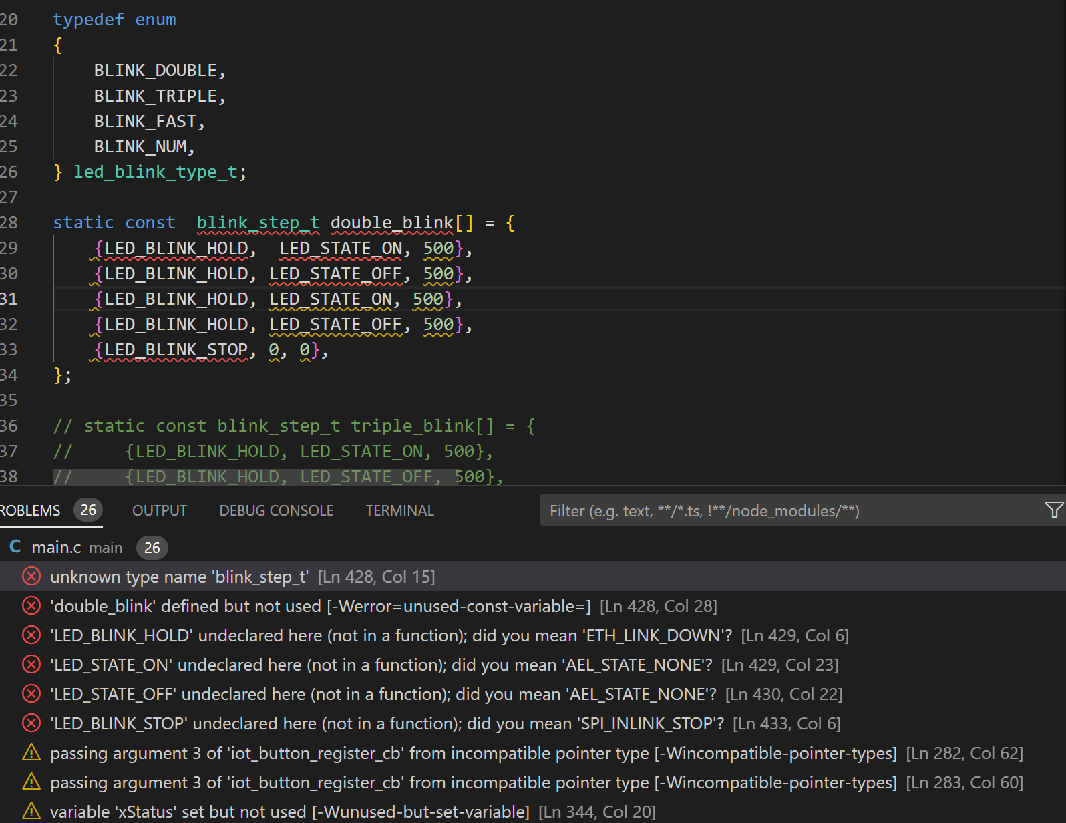Select the warning at Ln 283, Col 60
The image size is (1066, 823).
(x=533, y=782)
